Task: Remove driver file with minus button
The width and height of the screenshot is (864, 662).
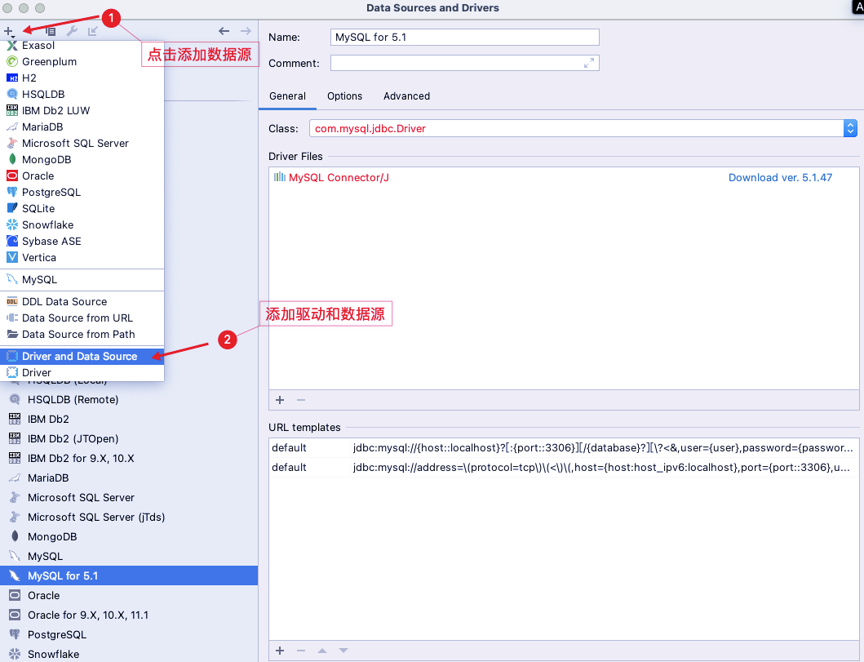Action: (301, 400)
